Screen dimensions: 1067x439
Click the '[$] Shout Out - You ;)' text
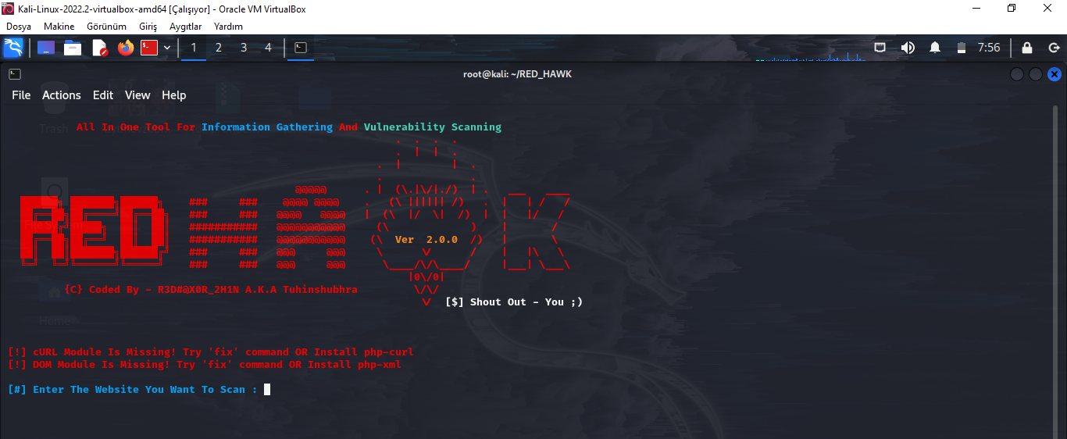point(514,302)
